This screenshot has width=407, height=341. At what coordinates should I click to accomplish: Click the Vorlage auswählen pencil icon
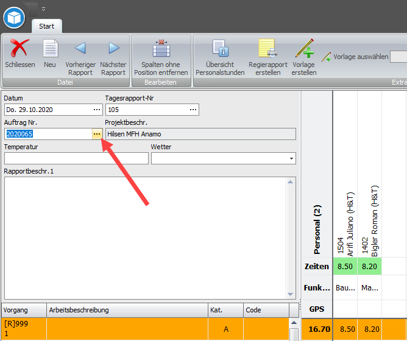coord(327,57)
